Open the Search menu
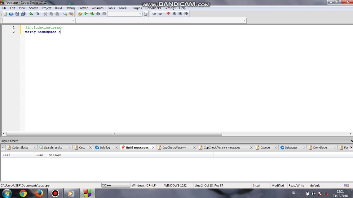This screenshot has width=353, height=198. tap(33, 8)
